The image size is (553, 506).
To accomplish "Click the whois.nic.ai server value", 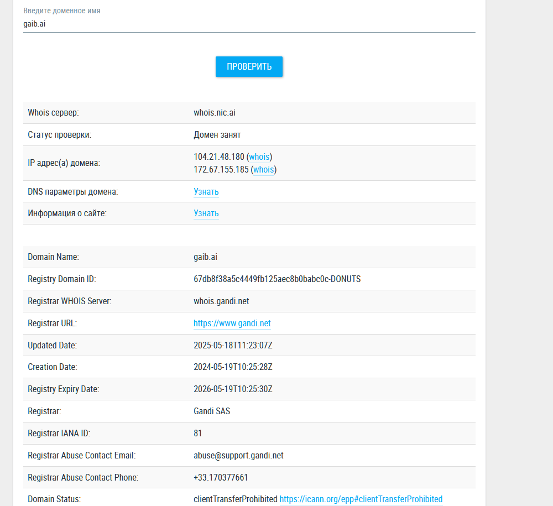I will click(214, 113).
